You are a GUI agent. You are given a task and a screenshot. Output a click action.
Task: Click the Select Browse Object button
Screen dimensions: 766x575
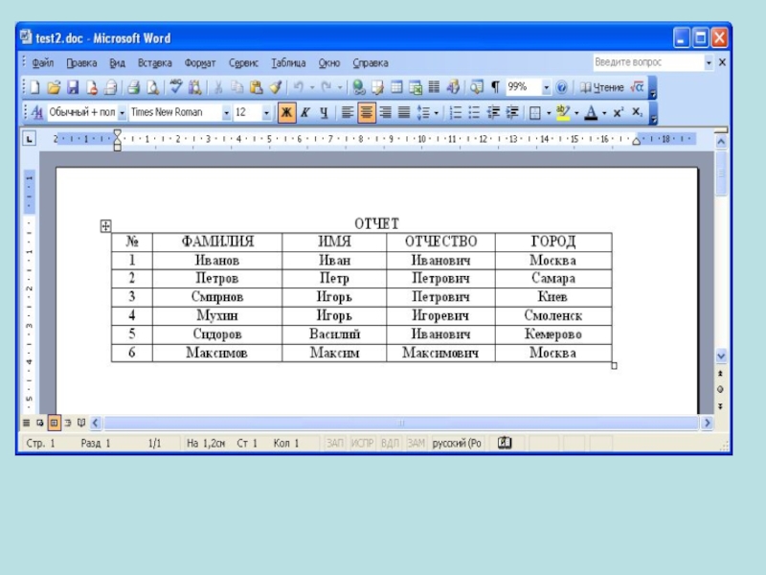720,390
